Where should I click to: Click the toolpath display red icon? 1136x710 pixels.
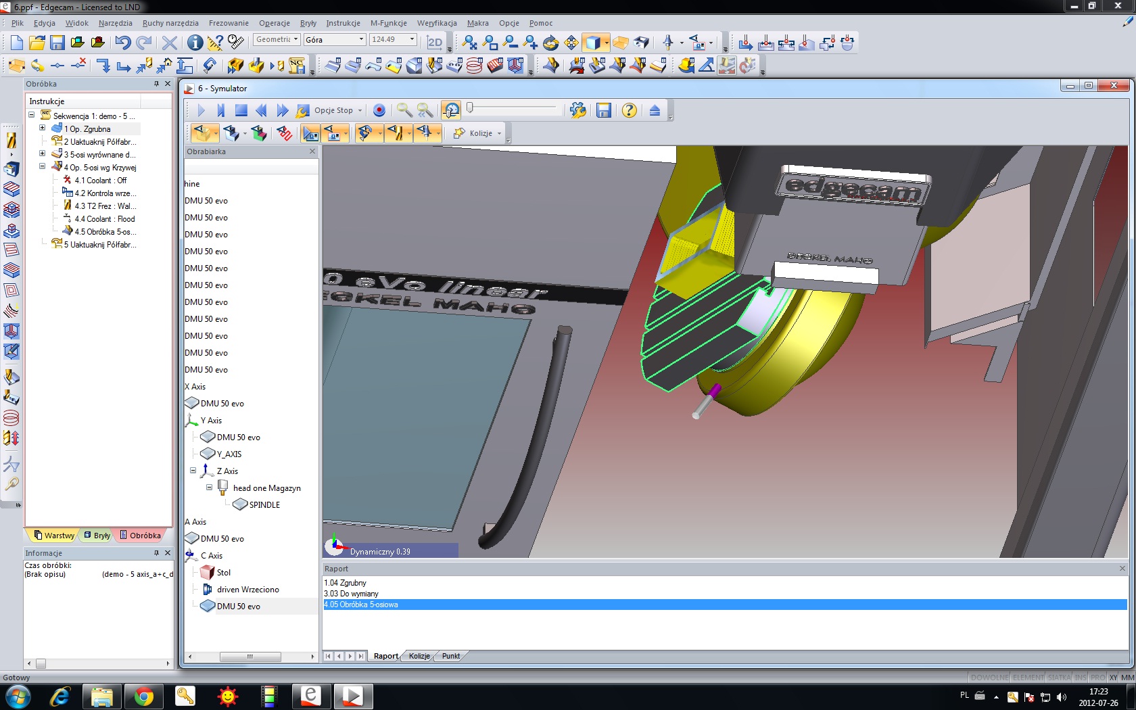pos(284,133)
